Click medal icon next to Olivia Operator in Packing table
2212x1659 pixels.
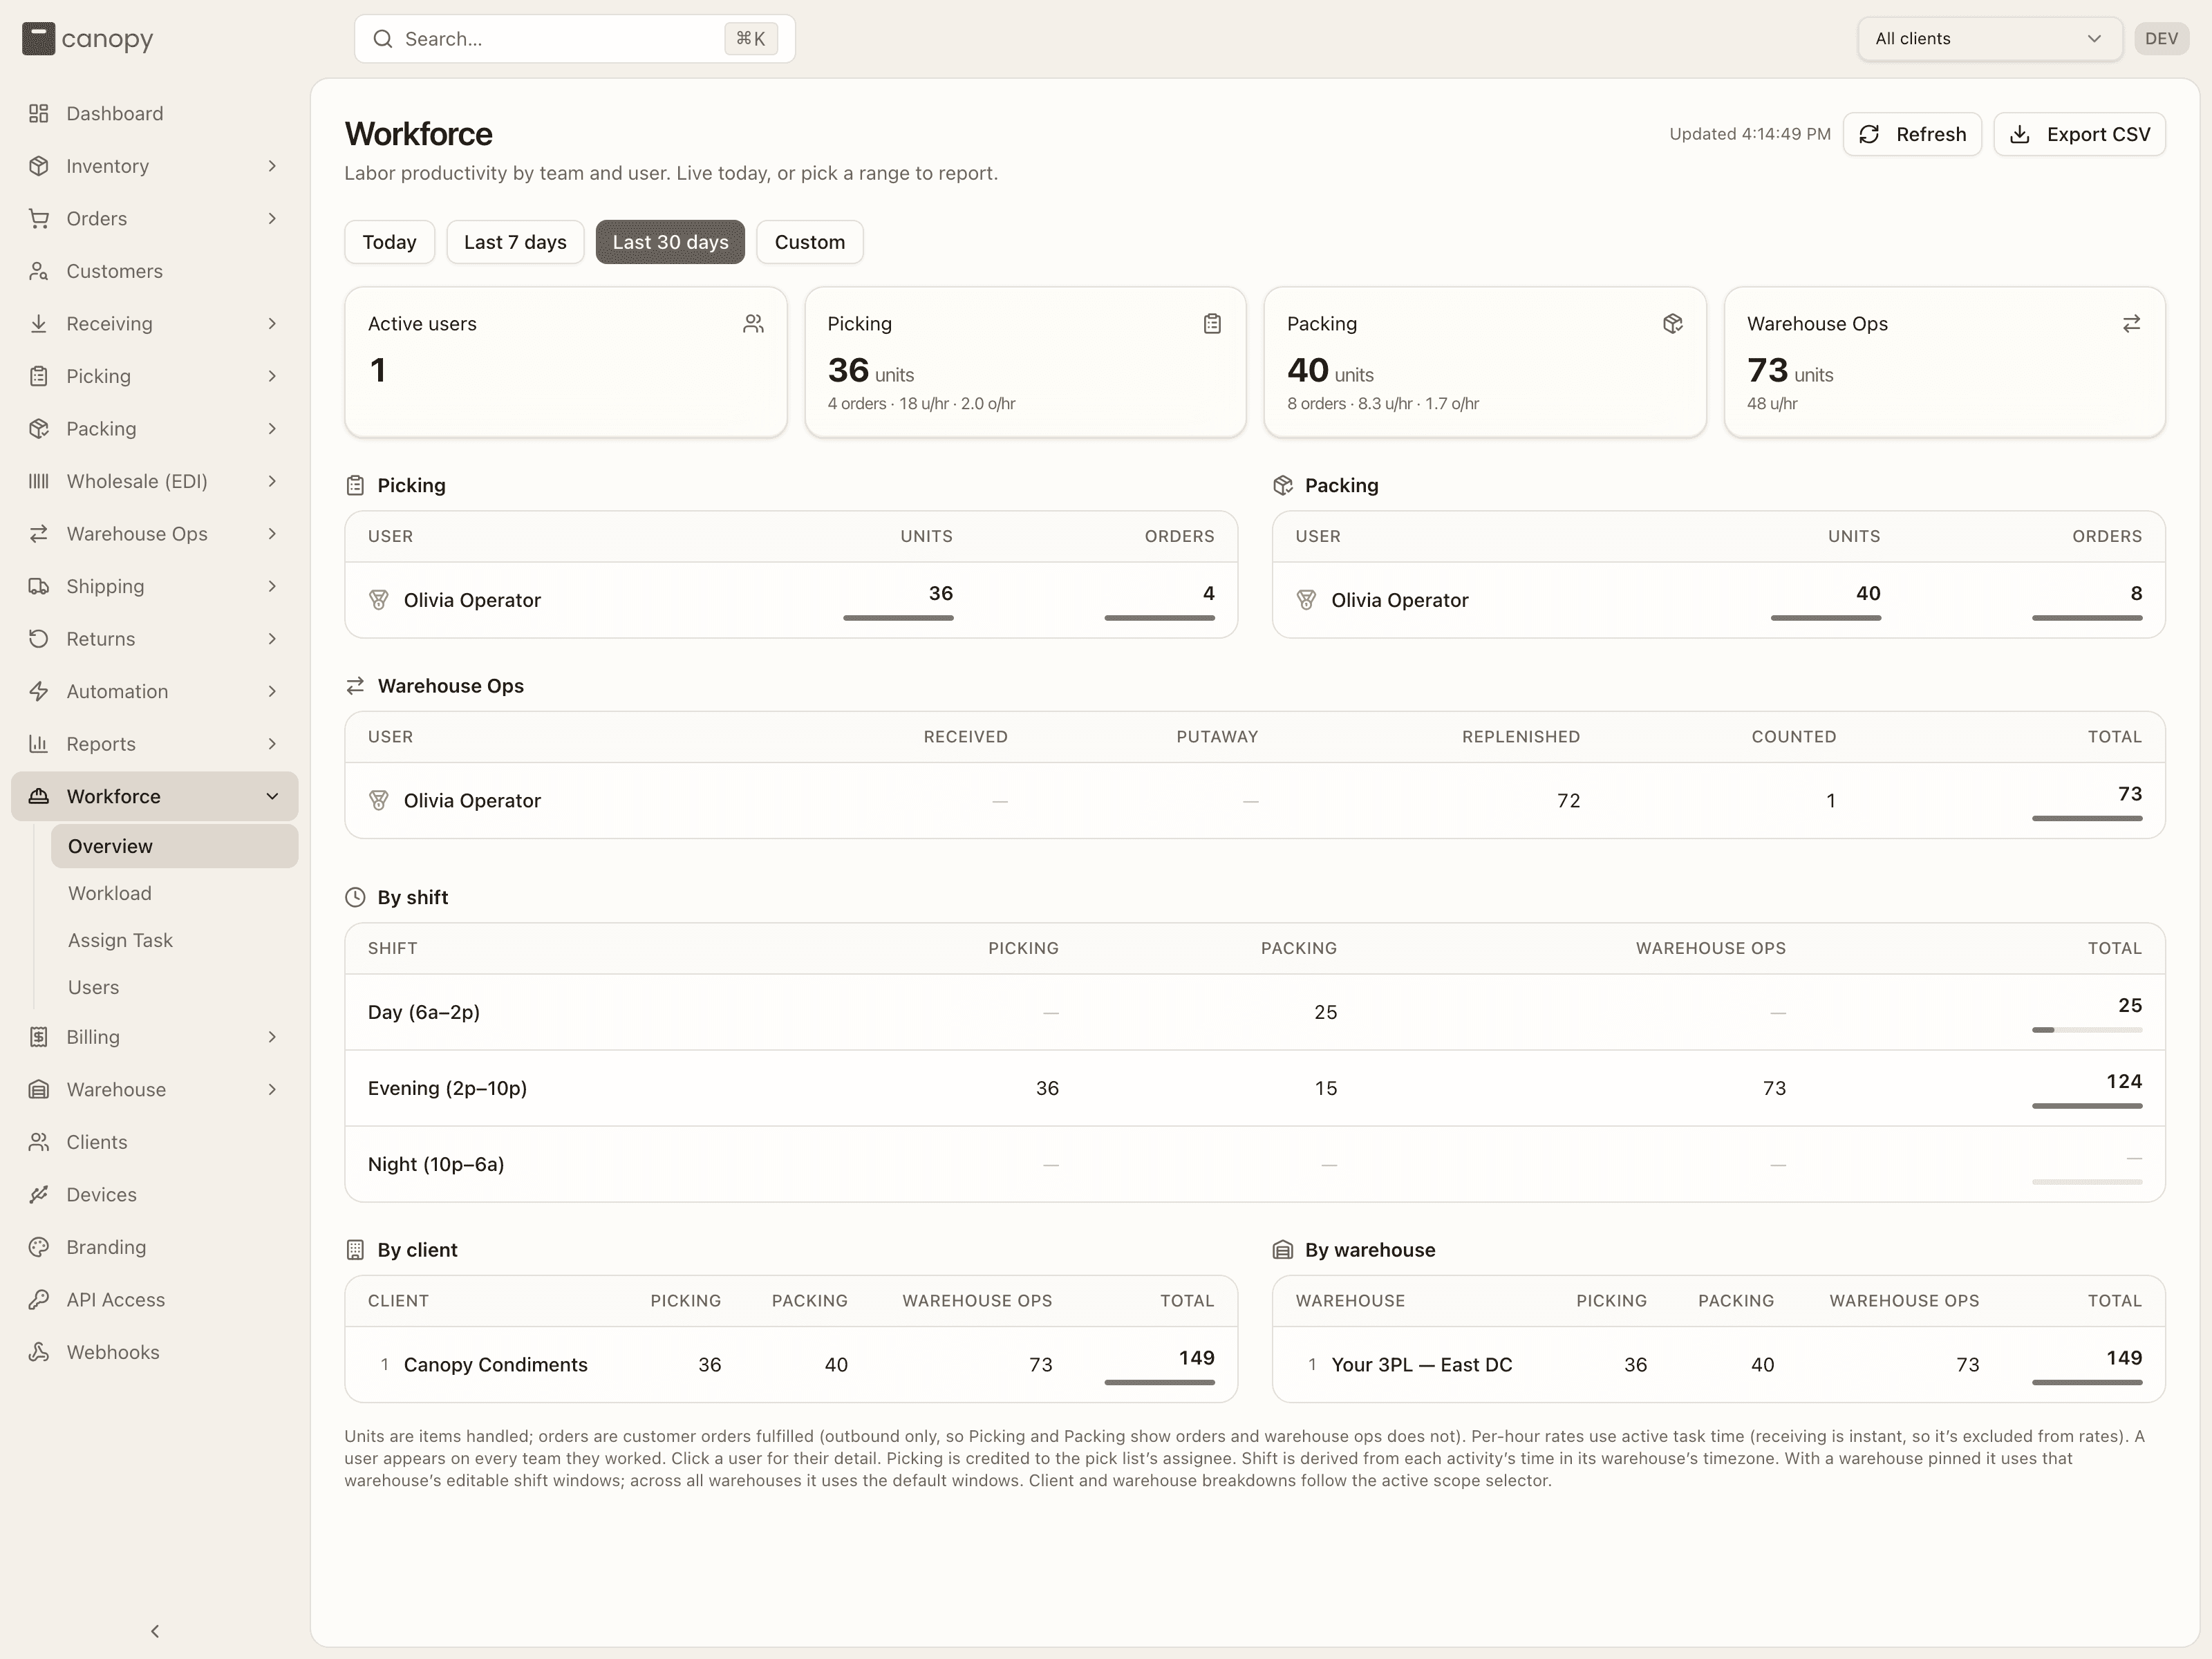click(x=1306, y=600)
